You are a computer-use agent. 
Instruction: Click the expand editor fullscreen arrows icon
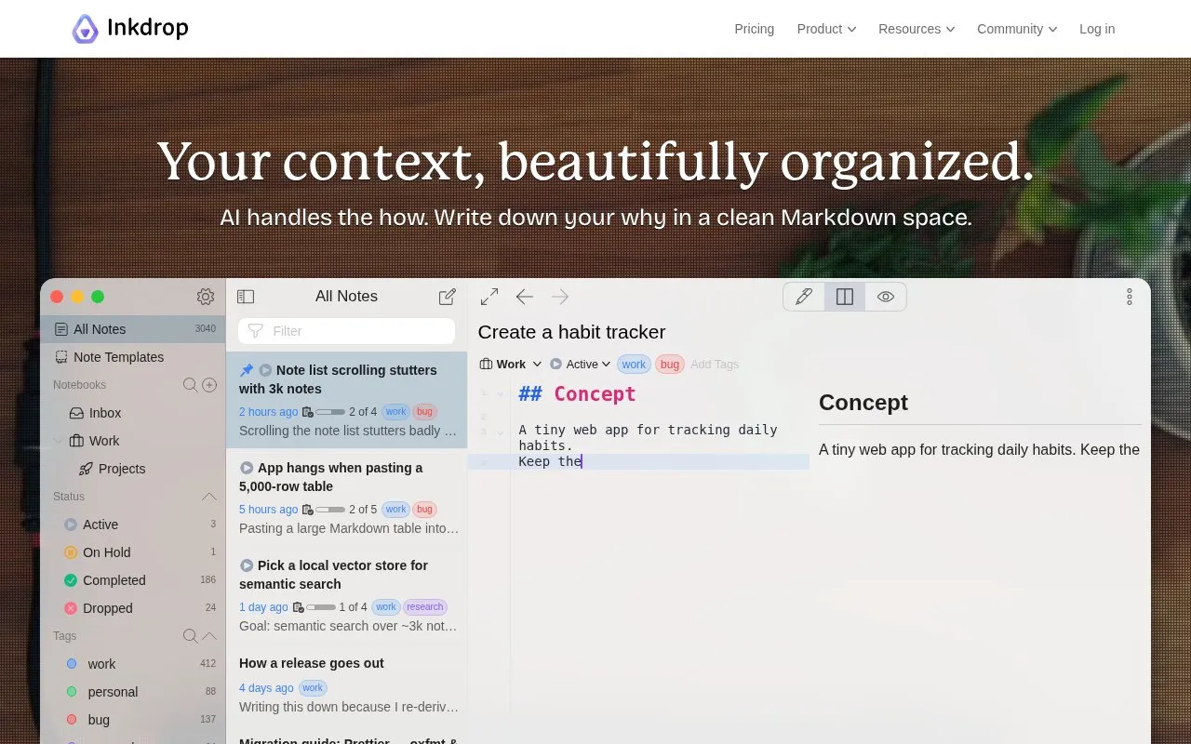(489, 297)
